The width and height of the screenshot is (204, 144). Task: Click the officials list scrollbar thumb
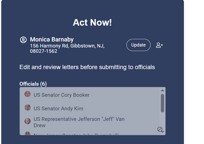pos(162,103)
